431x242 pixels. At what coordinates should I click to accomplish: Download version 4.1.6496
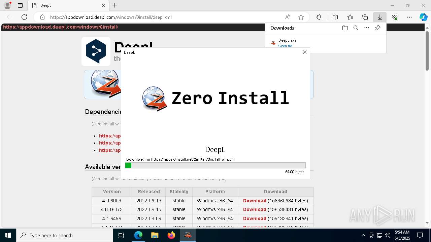point(255,218)
